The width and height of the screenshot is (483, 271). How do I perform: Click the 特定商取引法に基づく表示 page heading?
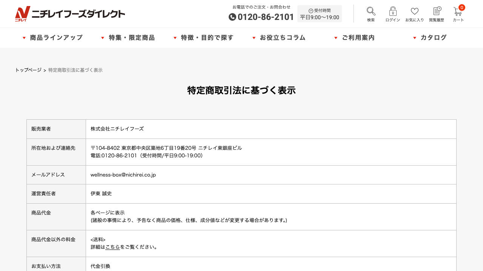(x=241, y=90)
